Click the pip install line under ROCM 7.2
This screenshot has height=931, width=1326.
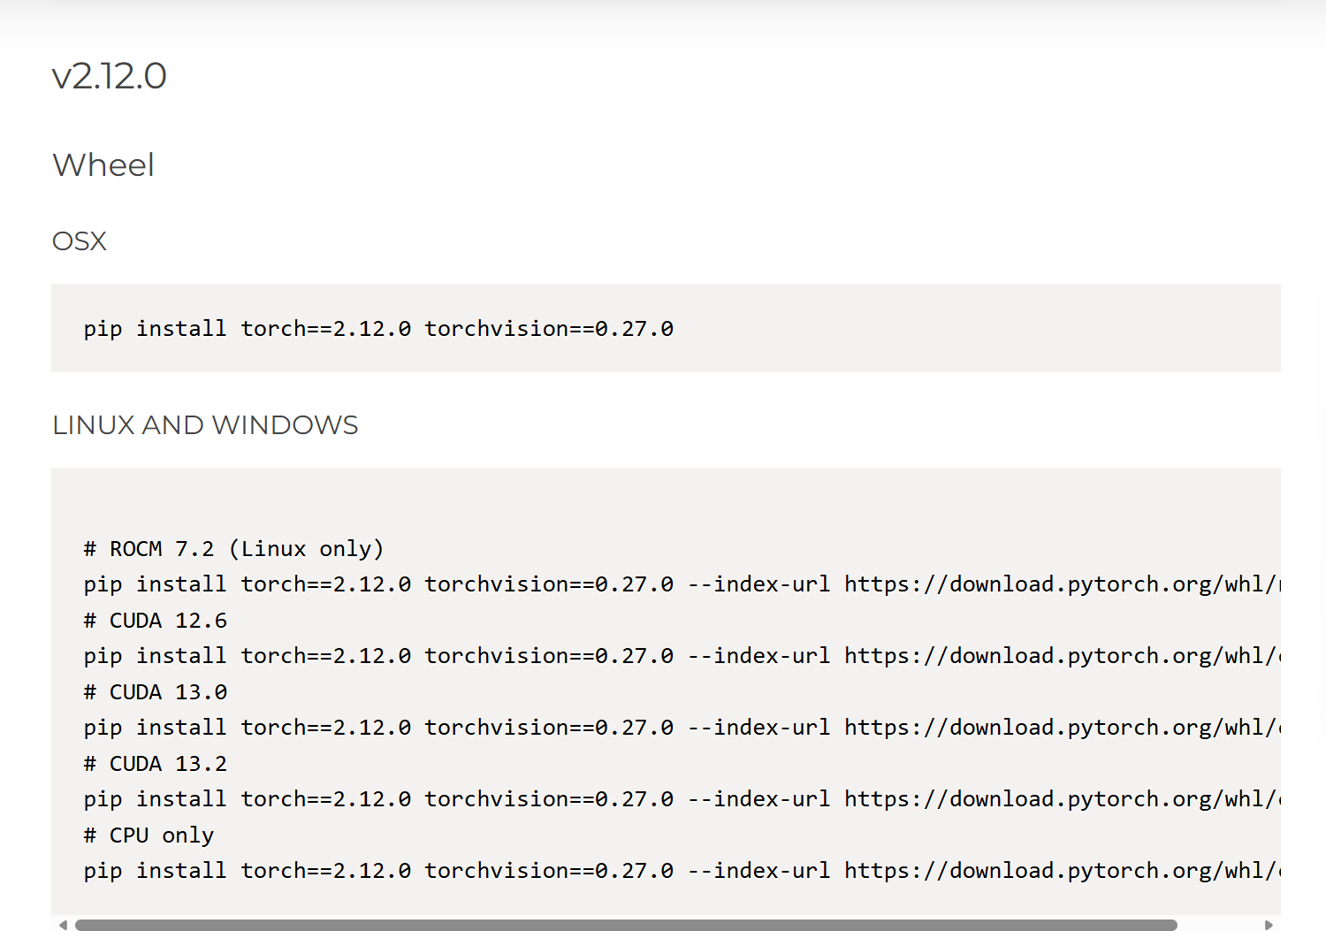pos(682,584)
